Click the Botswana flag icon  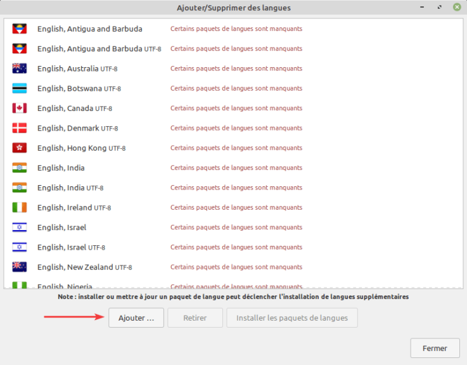[x=20, y=89]
